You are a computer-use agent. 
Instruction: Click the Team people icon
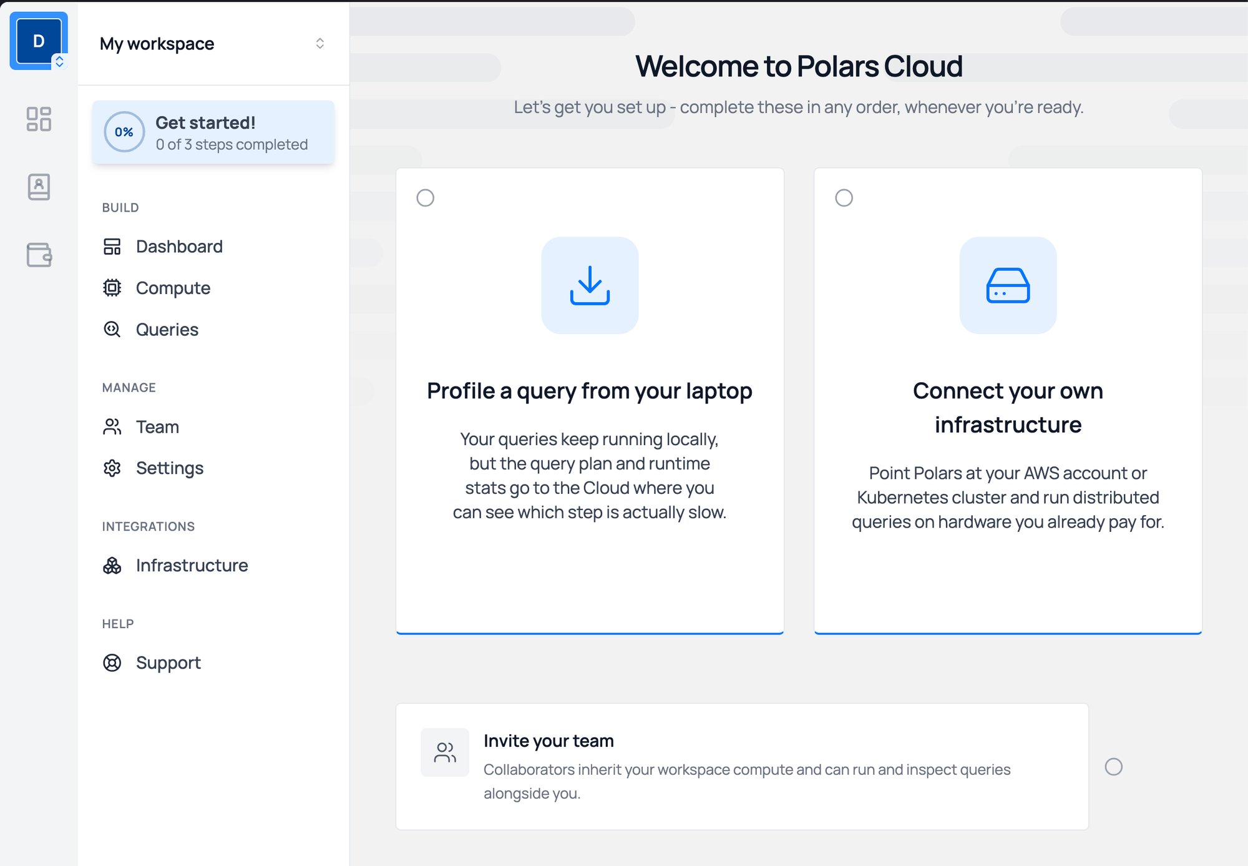(112, 427)
